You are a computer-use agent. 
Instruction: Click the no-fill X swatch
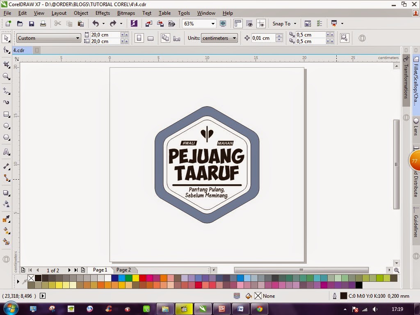tap(31, 278)
